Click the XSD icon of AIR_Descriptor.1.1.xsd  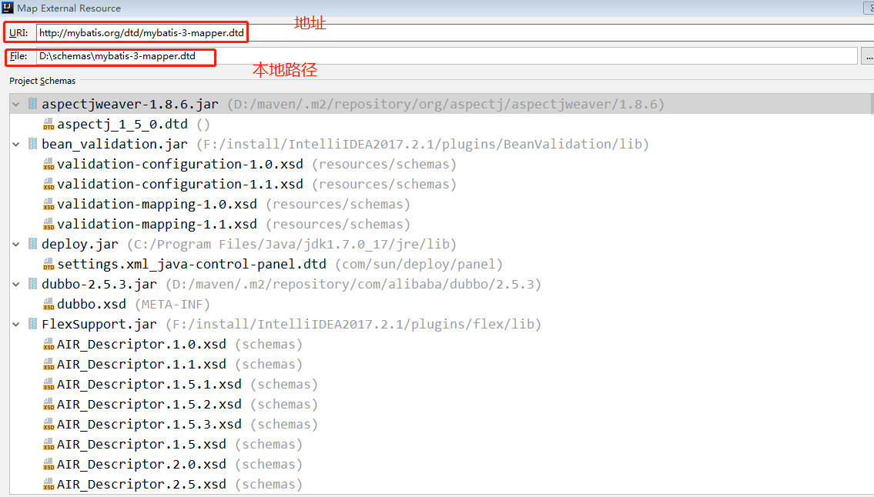pyautogui.click(x=49, y=365)
